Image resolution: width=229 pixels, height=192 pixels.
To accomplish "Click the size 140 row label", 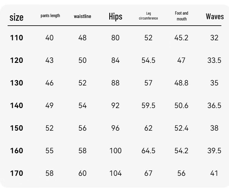I will [x=16, y=106].
